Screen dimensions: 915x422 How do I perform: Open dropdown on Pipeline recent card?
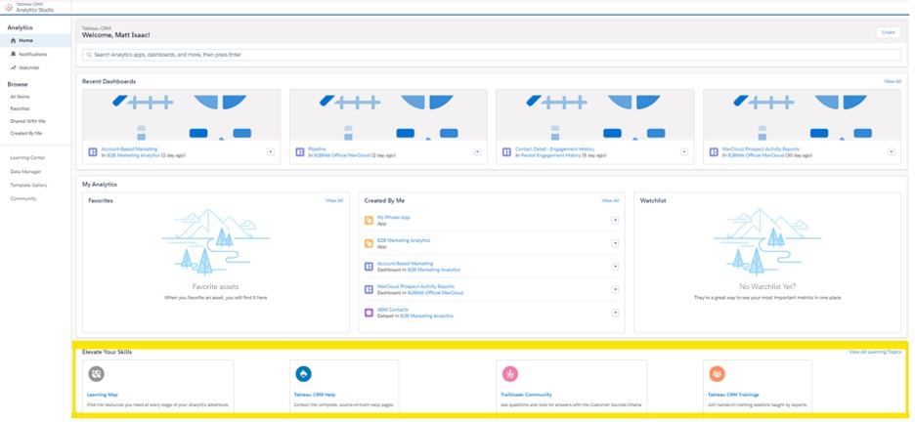click(x=477, y=152)
